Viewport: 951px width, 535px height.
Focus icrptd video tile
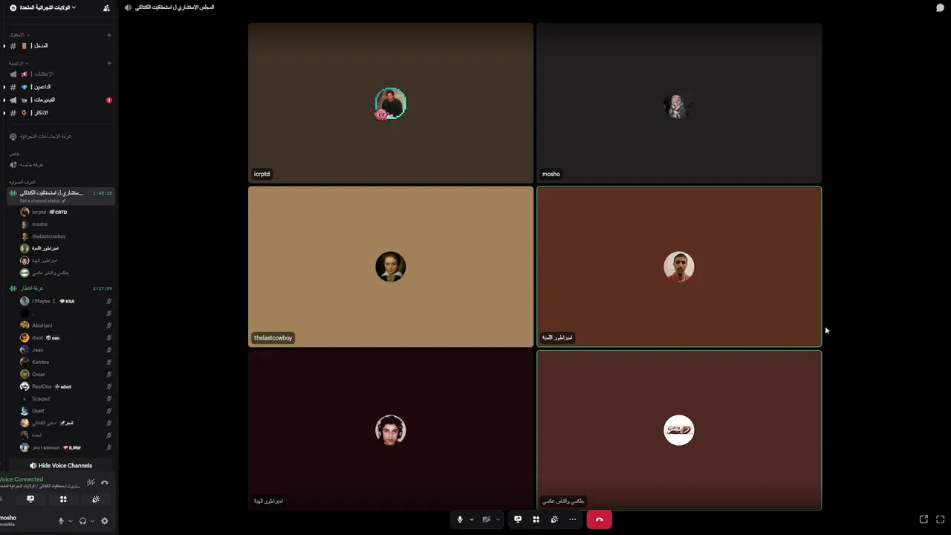point(391,103)
